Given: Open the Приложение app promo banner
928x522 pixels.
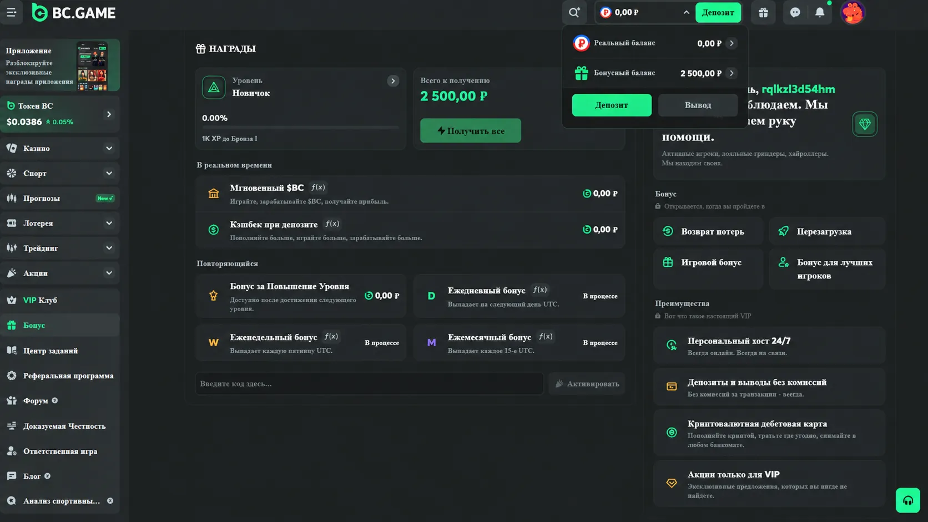Looking at the screenshot, I should click(60, 65).
